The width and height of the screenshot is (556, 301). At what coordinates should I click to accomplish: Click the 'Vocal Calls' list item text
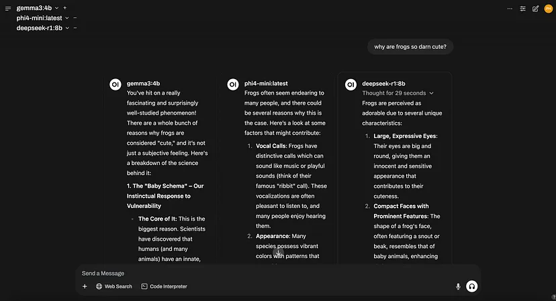[271, 146]
